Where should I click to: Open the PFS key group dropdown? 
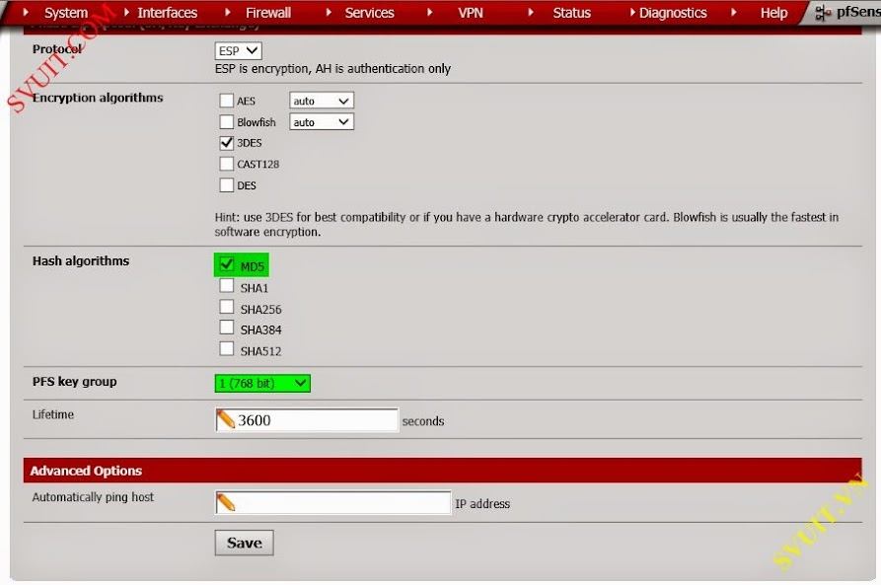262,383
